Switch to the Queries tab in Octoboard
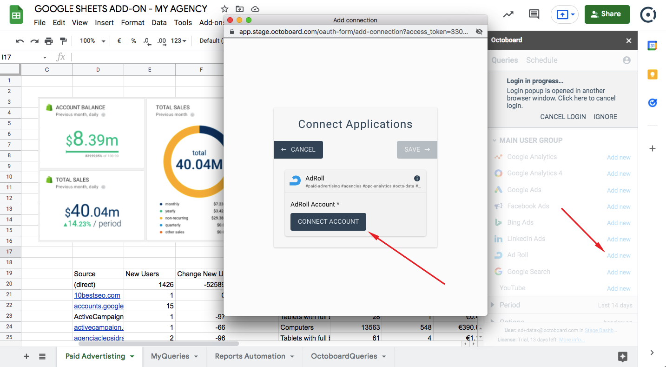 (505, 60)
